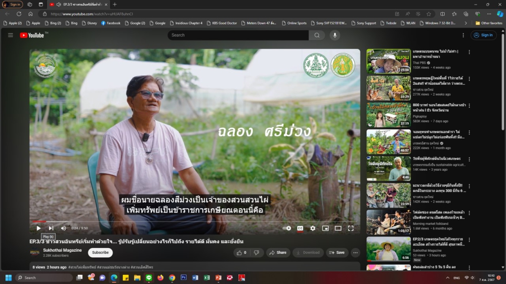Like the video with thumbs up
This screenshot has height=284, width=506.
[241, 253]
